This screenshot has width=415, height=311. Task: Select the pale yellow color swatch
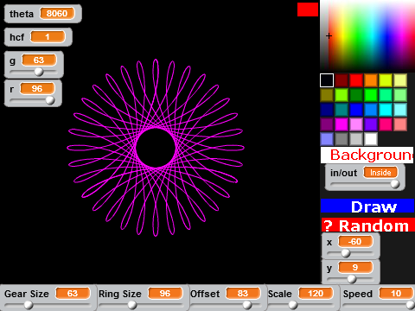pyautogui.click(x=400, y=80)
